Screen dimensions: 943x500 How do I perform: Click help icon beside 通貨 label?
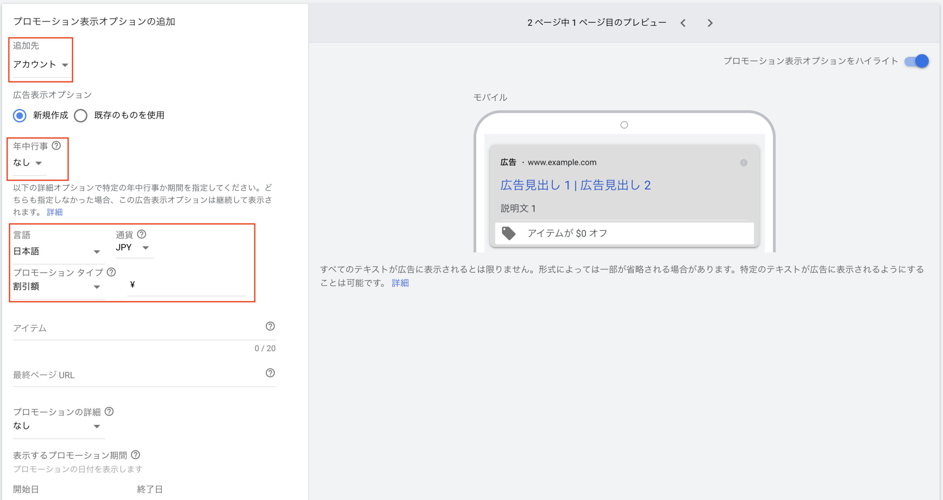coord(141,234)
